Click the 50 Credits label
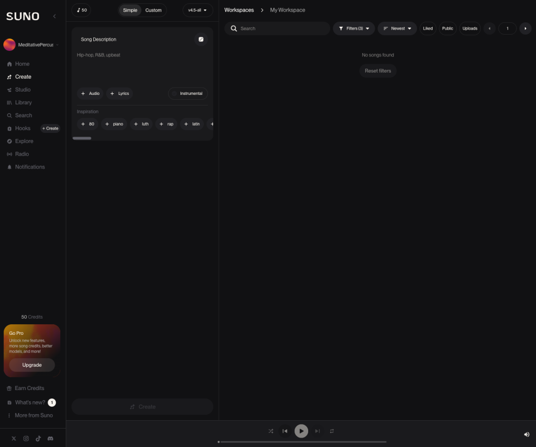The image size is (536, 447). pyautogui.click(x=32, y=317)
